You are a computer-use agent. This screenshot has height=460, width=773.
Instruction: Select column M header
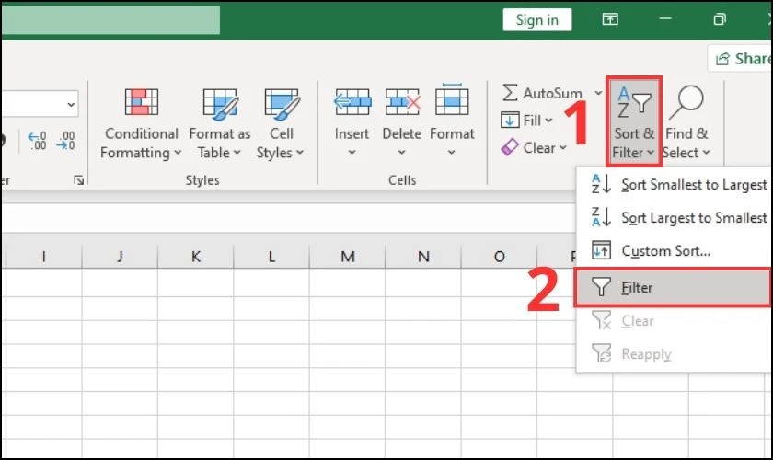coord(348,256)
